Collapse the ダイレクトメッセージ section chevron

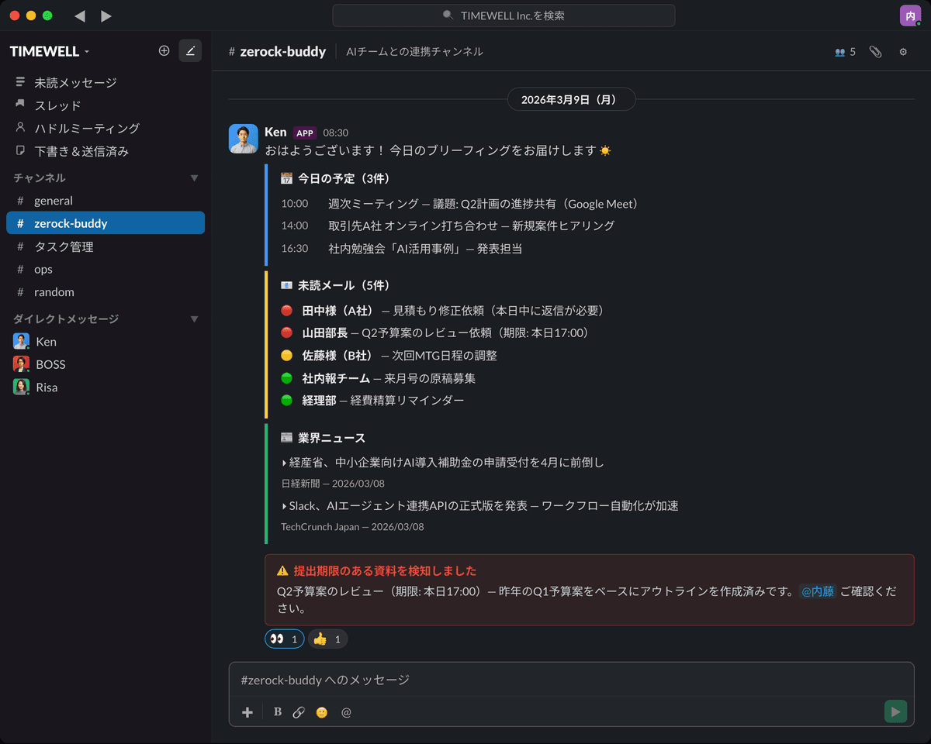[195, 319]
